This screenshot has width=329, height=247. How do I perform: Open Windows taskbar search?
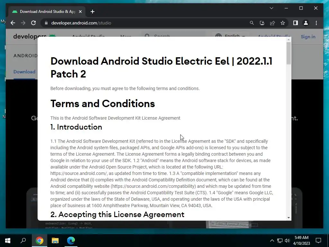[23, 241]
